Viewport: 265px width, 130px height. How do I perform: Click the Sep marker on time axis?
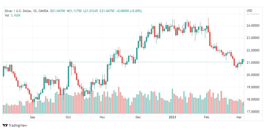32,117
